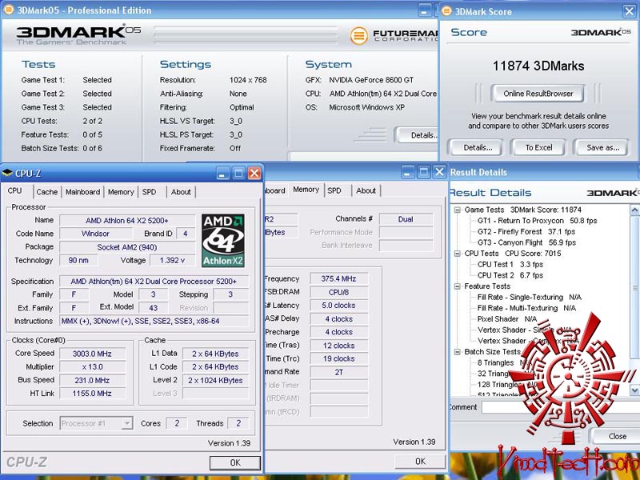Click the 3DMark05 main window title icon
Screen dimensions: 640x480
[9, 10]
